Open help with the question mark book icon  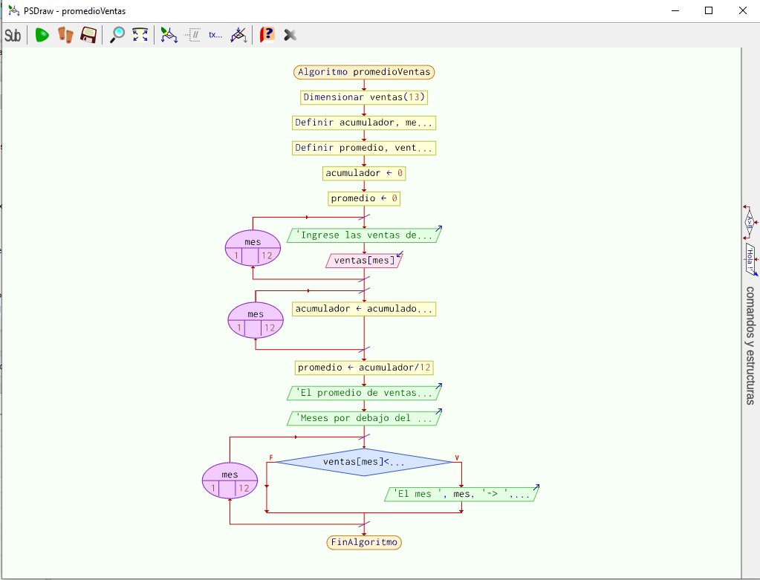pos(267,35)
